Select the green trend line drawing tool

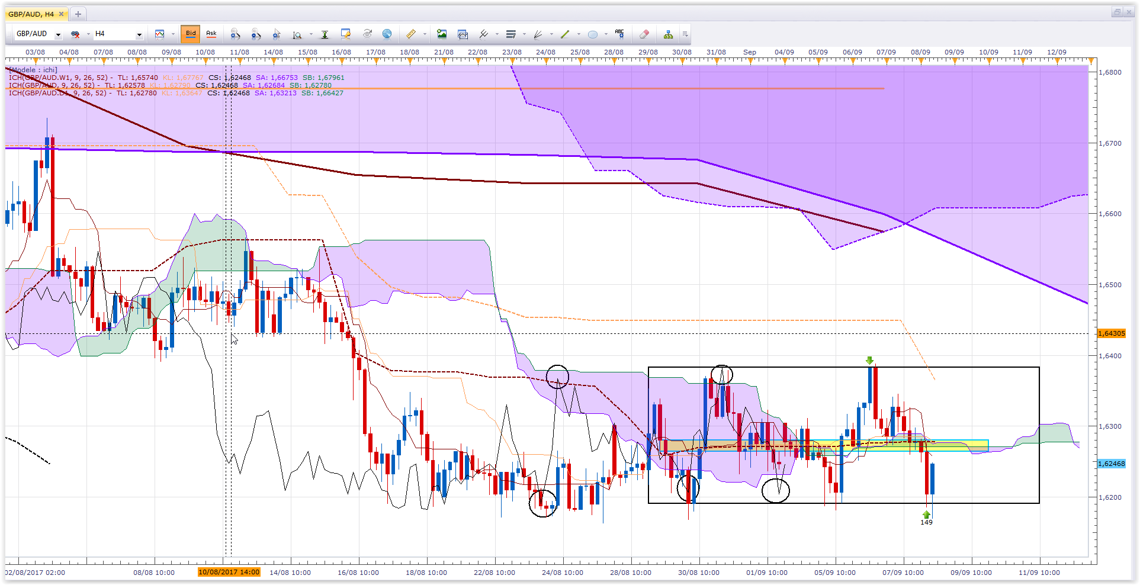pyautogui.click(x=565, y=34)
